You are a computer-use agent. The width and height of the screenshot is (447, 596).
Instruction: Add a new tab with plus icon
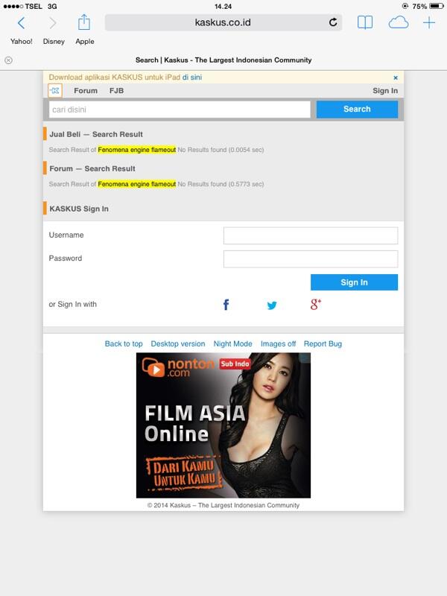coord(429,23)
